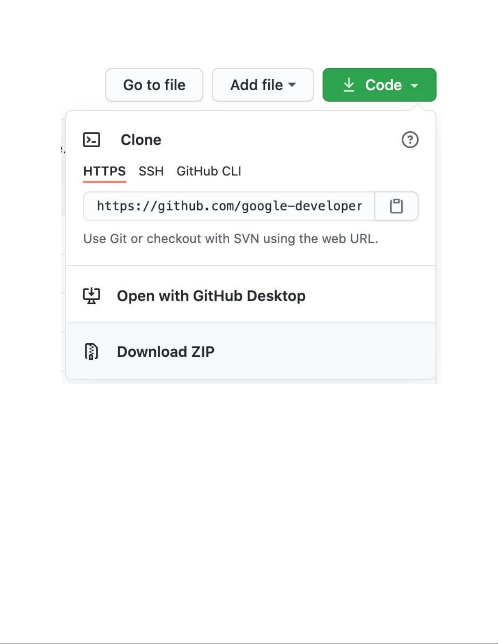Click the terminal icon beside Clone
498x644 pixels.
91,140
